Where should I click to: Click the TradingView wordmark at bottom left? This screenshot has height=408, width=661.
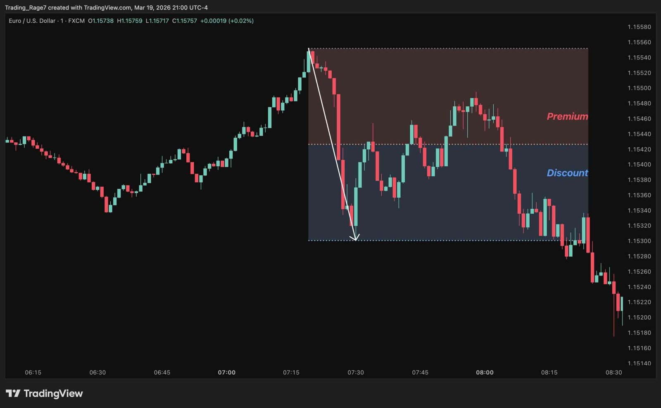tap(53, 394)
